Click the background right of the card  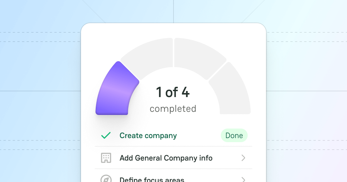pyautogui.click(x=307, y=116)
